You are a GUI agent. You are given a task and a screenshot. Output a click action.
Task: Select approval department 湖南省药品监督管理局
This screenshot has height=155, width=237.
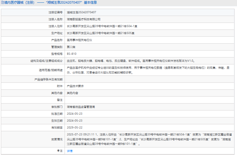(81, 107)
